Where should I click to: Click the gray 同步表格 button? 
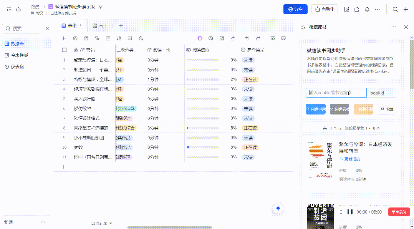point(339,109)
